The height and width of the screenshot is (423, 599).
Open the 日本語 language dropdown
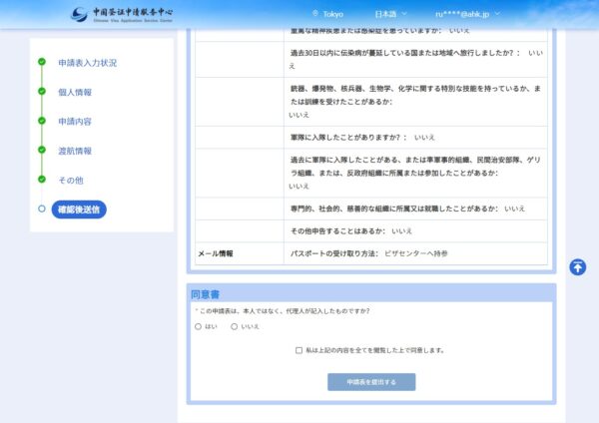[x=389, y=14]
